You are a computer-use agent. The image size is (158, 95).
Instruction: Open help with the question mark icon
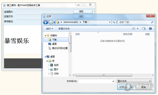150,28
